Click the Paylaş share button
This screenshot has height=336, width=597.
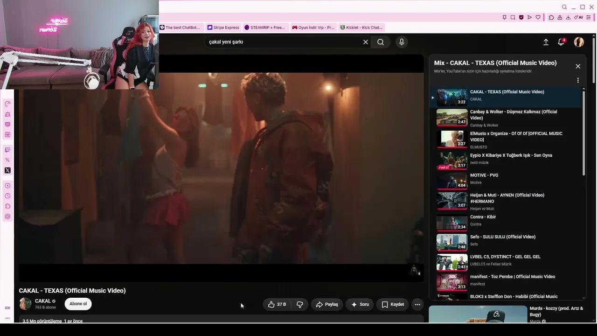click(x=327, y=304)
